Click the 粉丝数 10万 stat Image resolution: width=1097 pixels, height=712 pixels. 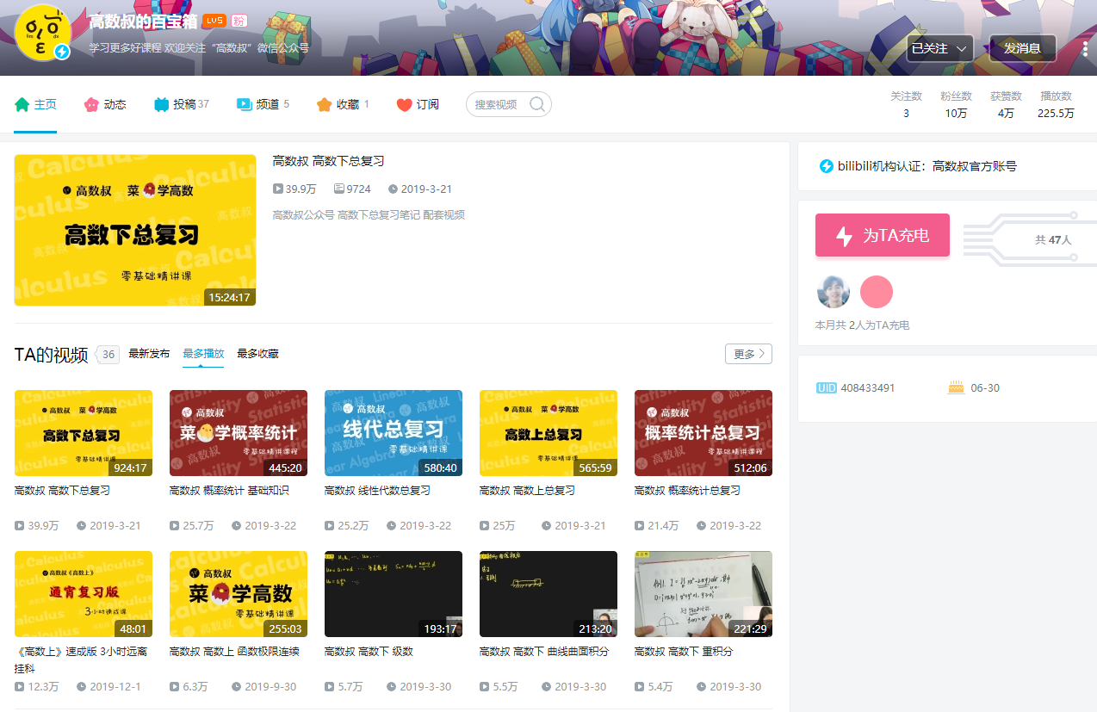point(956,104)
